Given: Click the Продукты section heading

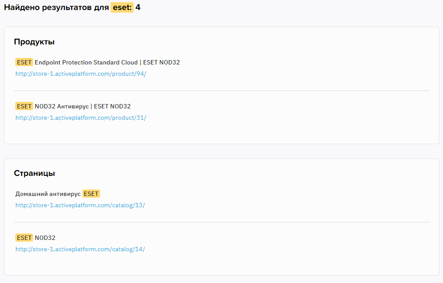Looking at the screenshot, I should [x=34, y=42].
